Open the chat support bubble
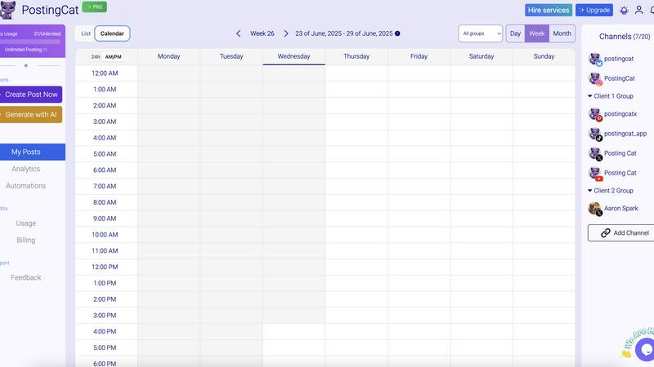This screenshot has height=367, width=654. tap(646, 350)
